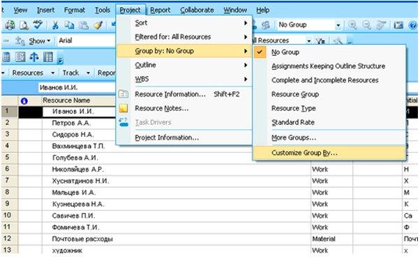Click the resource allocation view icon
The image size is (420, 259).
[x=6, y=57]
